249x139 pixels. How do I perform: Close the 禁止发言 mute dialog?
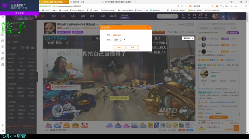[149, 28]
